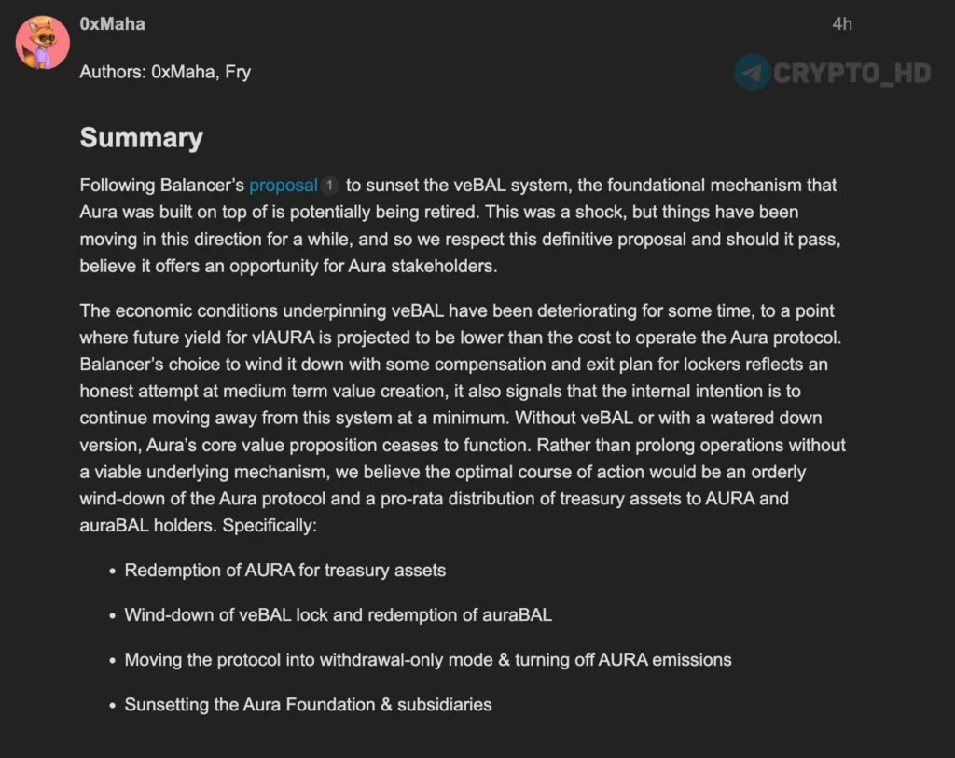Open the 0xMaha username profile
955x758 pixels.
[x=112, y=24]
